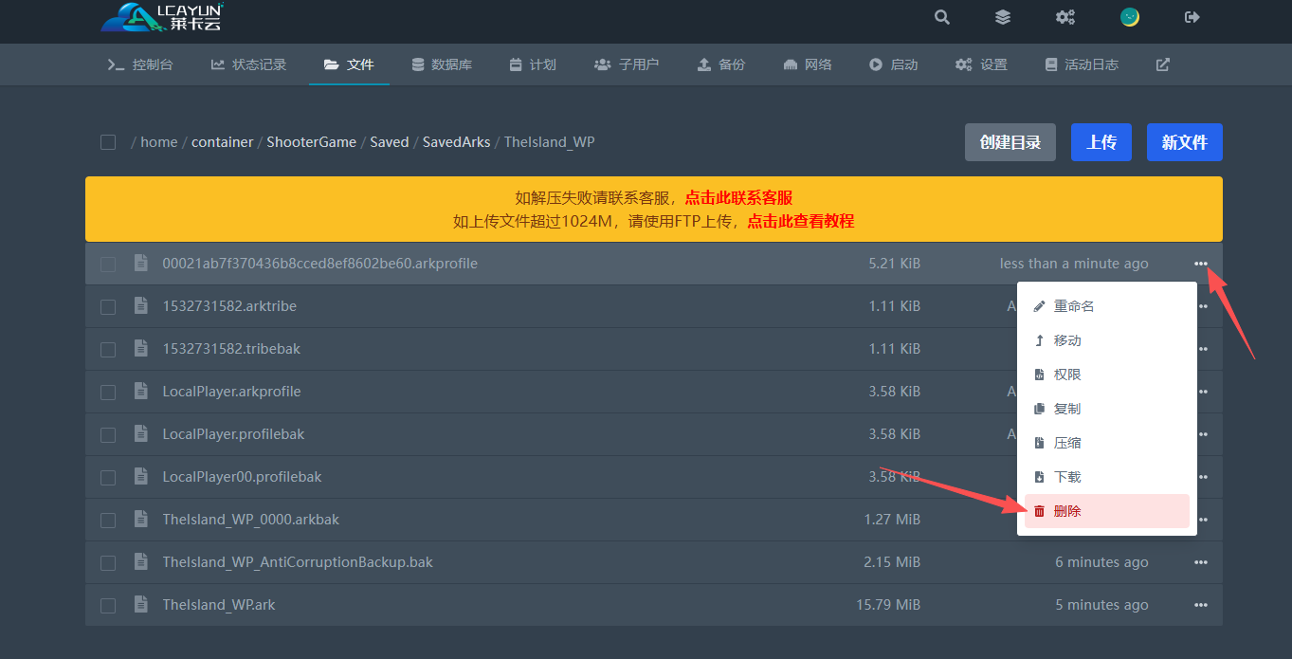This screenshot has height=659, width=1292.
Task: Navigate to SavedArks in breadcrumb path
Action: point(456,142)
